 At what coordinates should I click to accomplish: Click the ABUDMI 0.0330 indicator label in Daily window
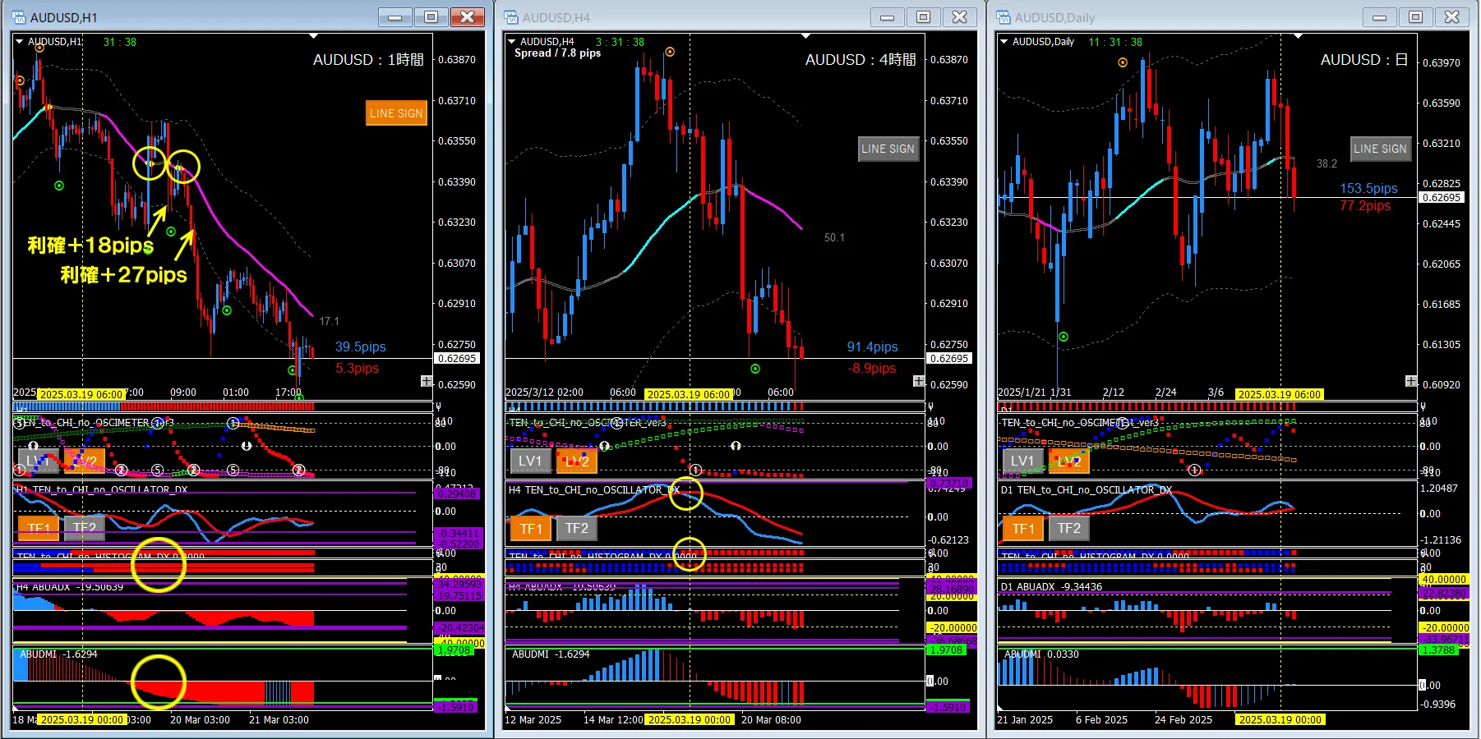coord(1041,654)
